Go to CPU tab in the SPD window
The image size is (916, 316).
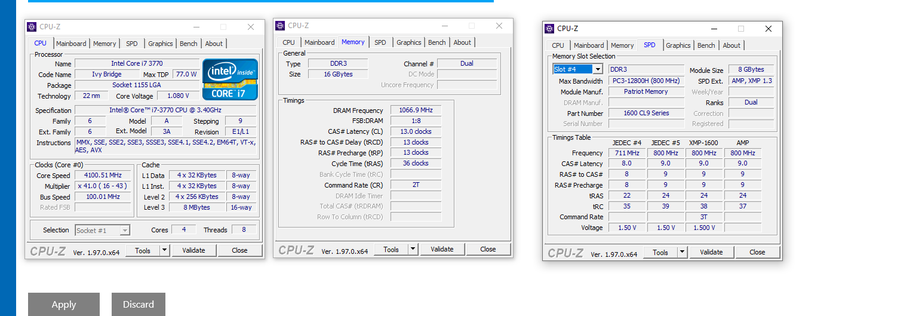click(558, 45)
